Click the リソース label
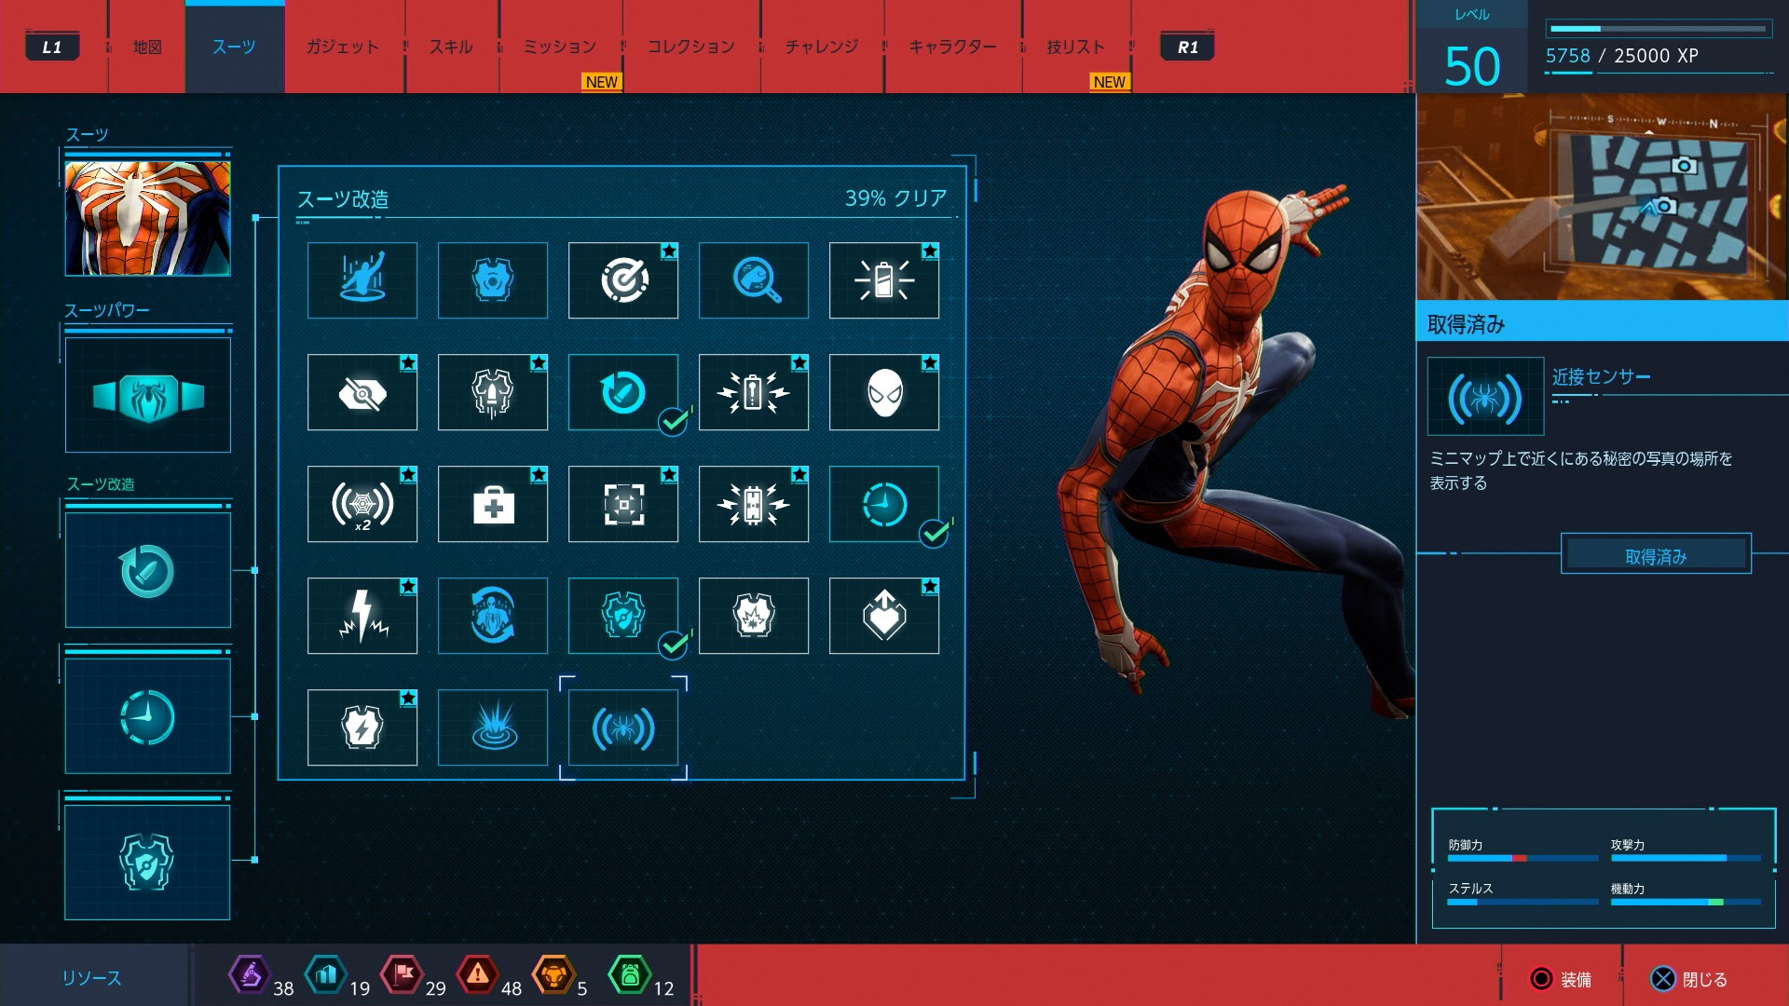Viewport: 1789px width, 1006px height. coord(91,978)
